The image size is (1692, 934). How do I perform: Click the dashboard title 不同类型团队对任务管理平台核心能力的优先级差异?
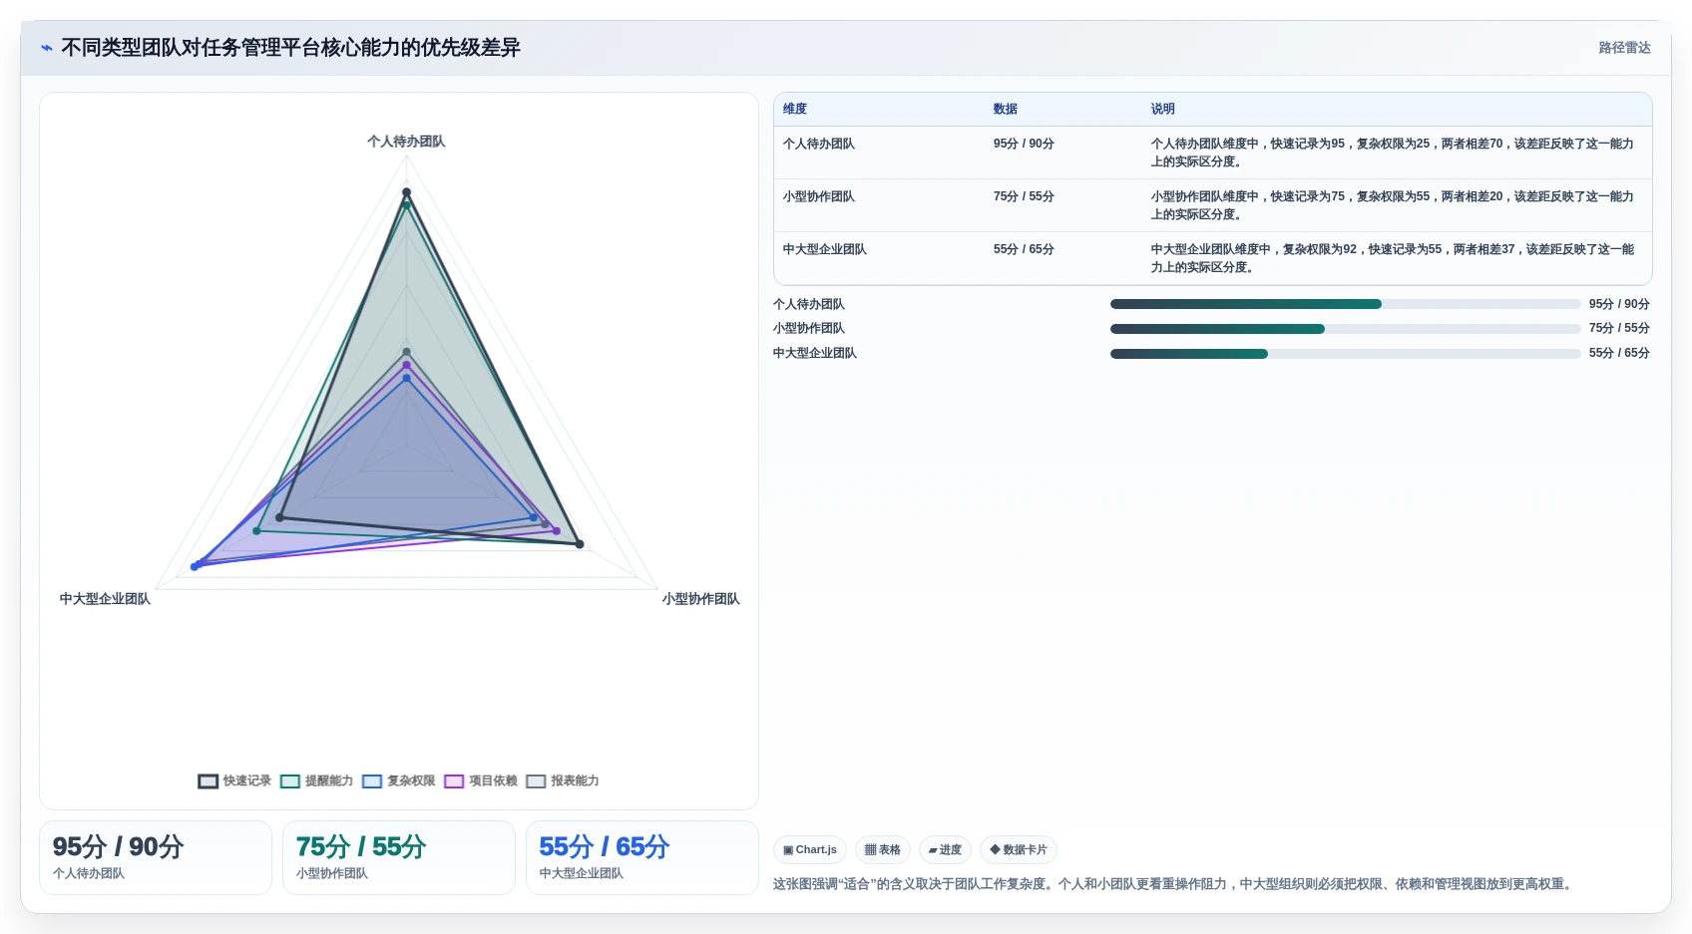[x=290, y=48]
